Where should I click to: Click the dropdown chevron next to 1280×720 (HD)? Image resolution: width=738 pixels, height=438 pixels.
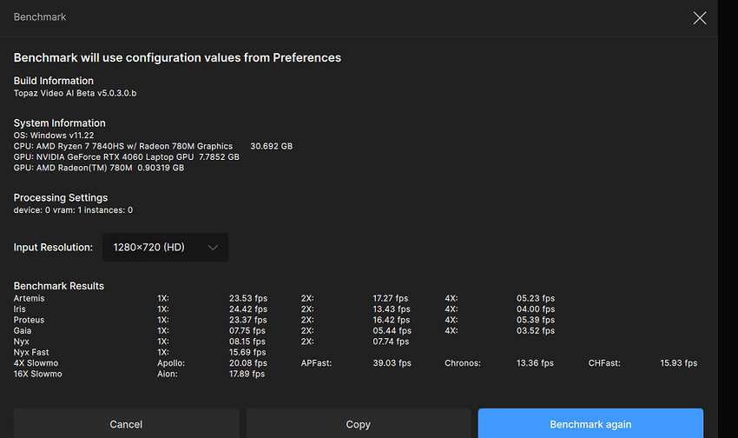213,248
